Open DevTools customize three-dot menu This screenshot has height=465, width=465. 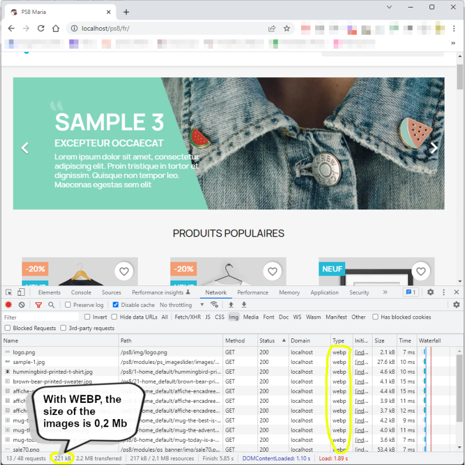(x=443, y=292)
